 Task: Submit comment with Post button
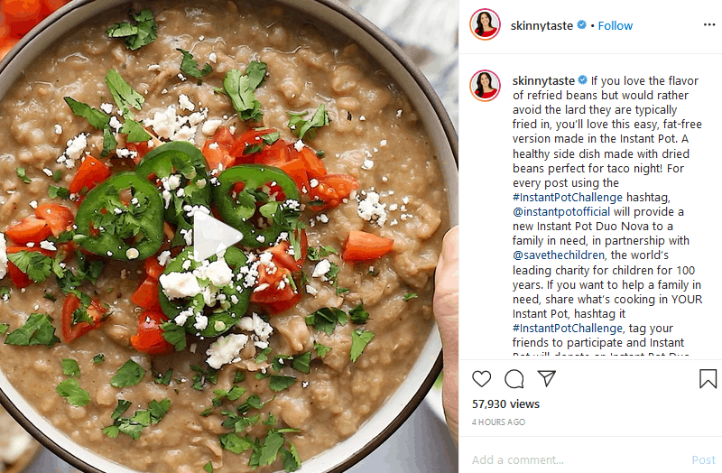[703, 459]
